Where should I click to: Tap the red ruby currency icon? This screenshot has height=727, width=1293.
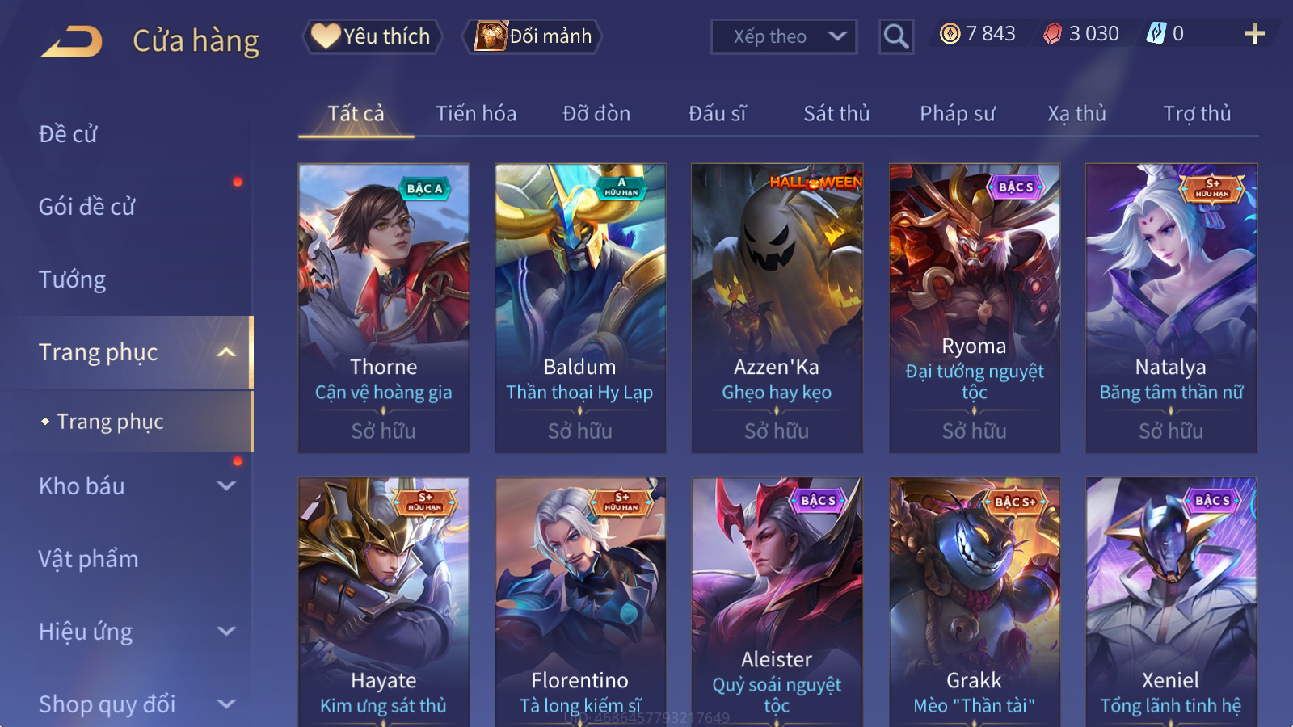pyautogui.click(x=1052, y=33)
